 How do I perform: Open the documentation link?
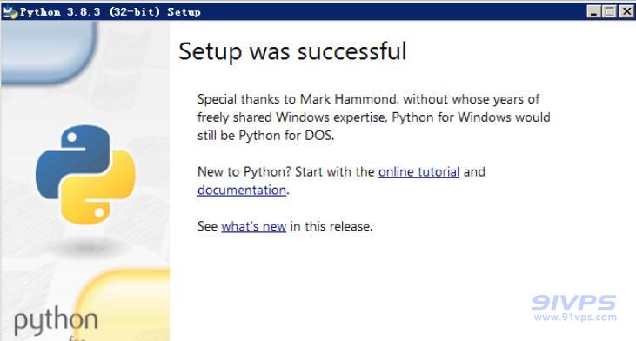(x=242, y=191)
